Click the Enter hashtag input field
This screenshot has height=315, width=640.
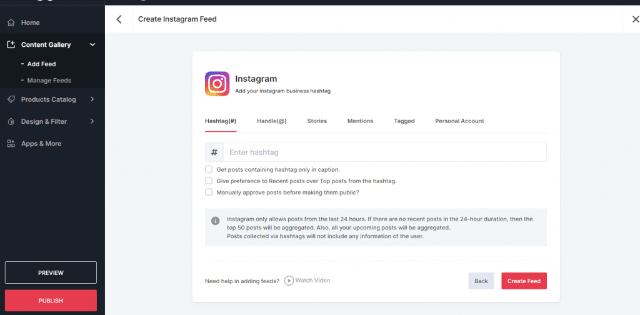click(384, 152)
